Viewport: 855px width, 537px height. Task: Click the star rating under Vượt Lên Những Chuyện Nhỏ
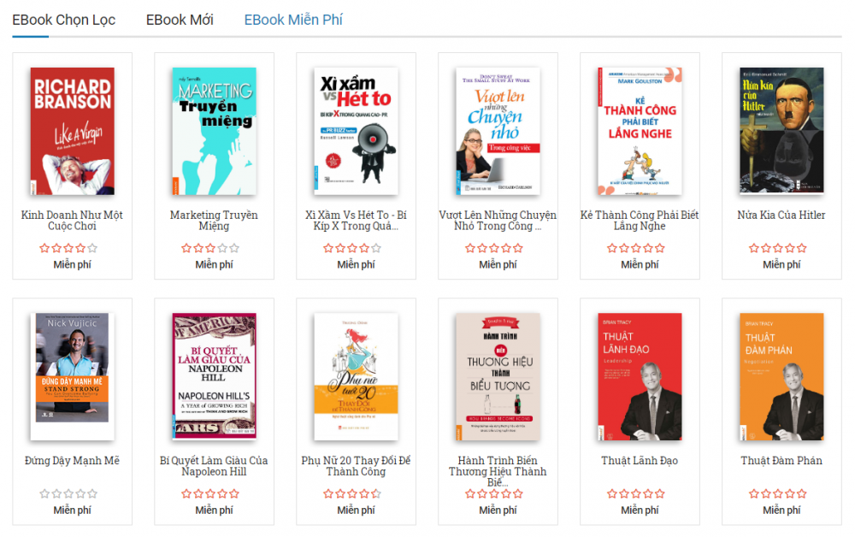[x=494, y=249]
